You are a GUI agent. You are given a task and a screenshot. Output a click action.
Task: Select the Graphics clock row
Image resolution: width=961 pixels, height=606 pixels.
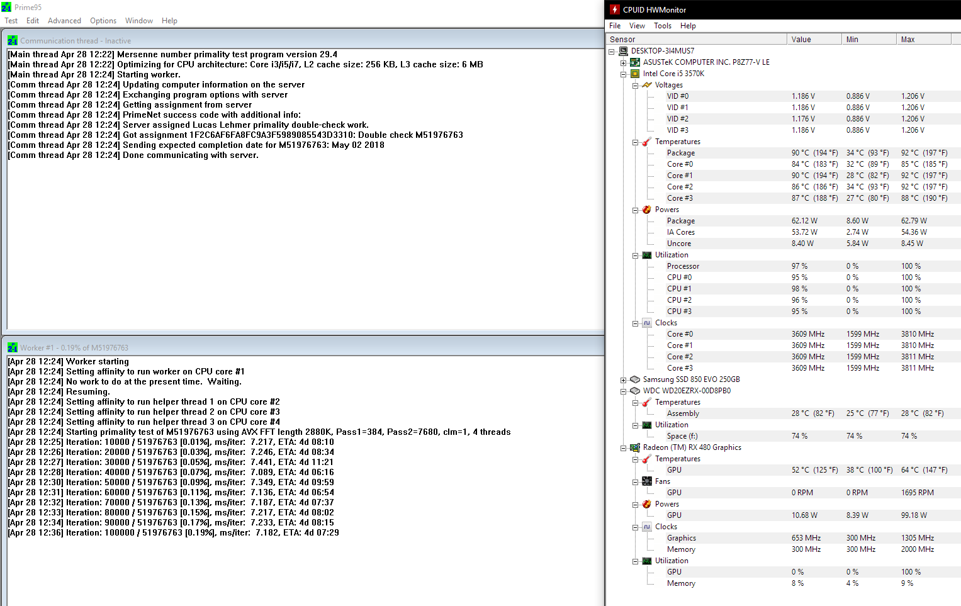click(812, 538)
